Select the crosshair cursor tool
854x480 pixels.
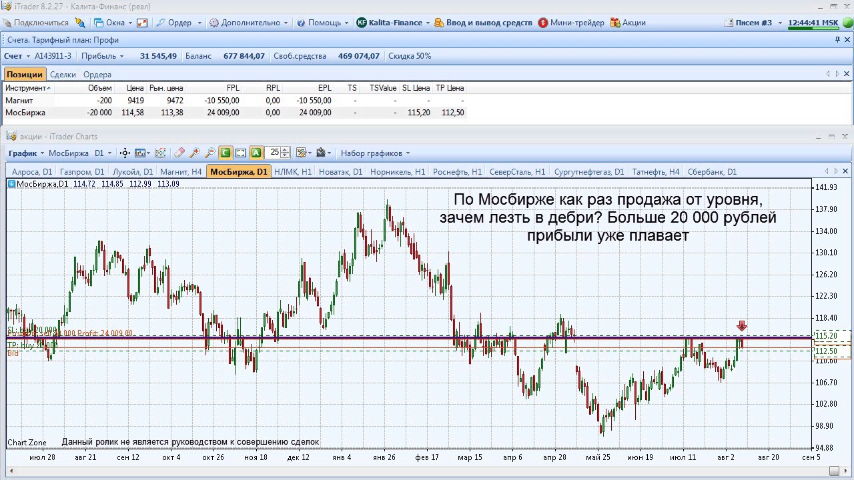coord(125,153)
